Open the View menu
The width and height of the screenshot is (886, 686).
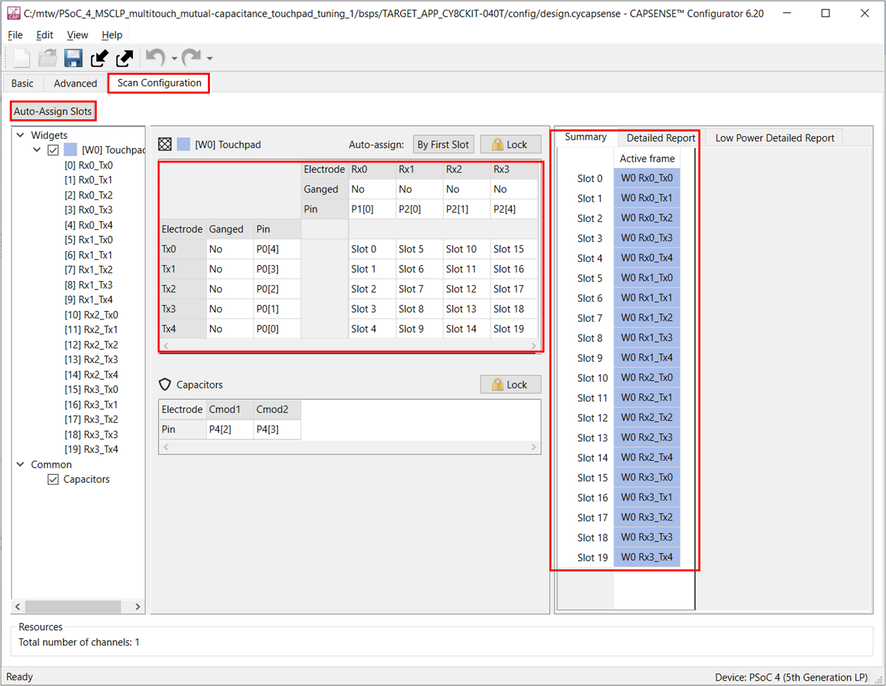(x=77, y=35)
